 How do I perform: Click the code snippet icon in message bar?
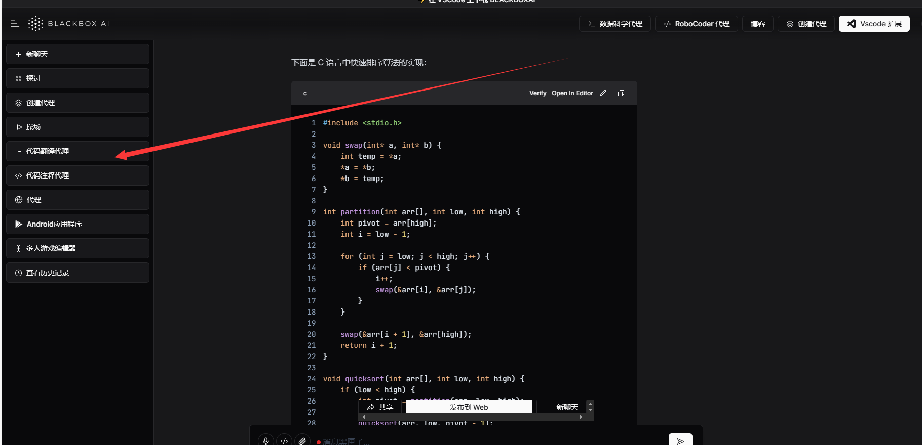tap(284, 441)
